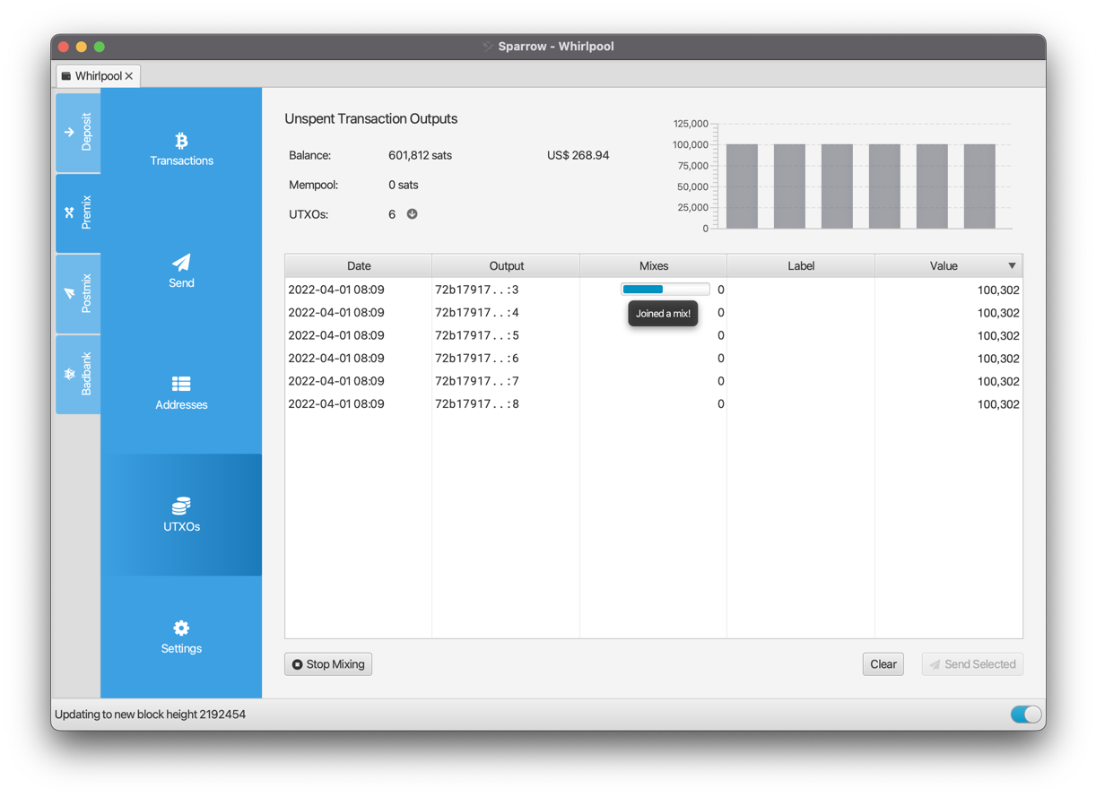Open the Addresses list icon
This screenshot has width=1096, height=797.
tap(181, 384)
